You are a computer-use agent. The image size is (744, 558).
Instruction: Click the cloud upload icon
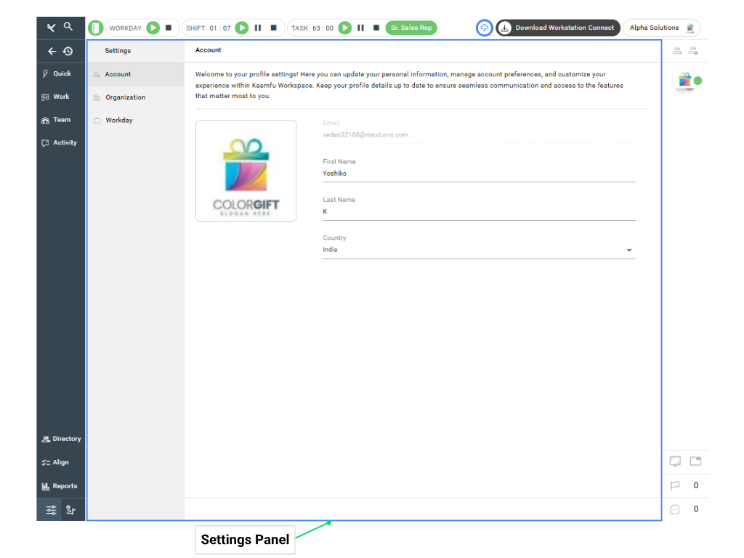(x=484, y=28)
